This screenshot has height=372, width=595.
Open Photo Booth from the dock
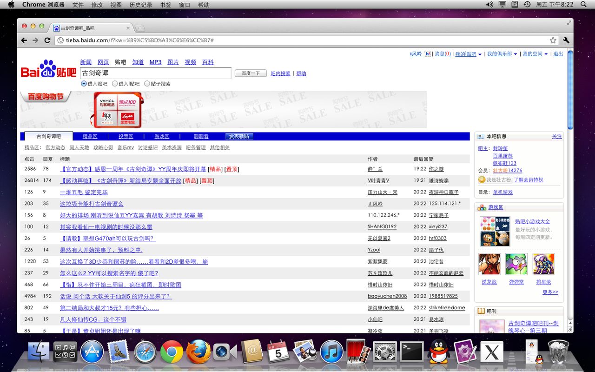coord(358,352)
